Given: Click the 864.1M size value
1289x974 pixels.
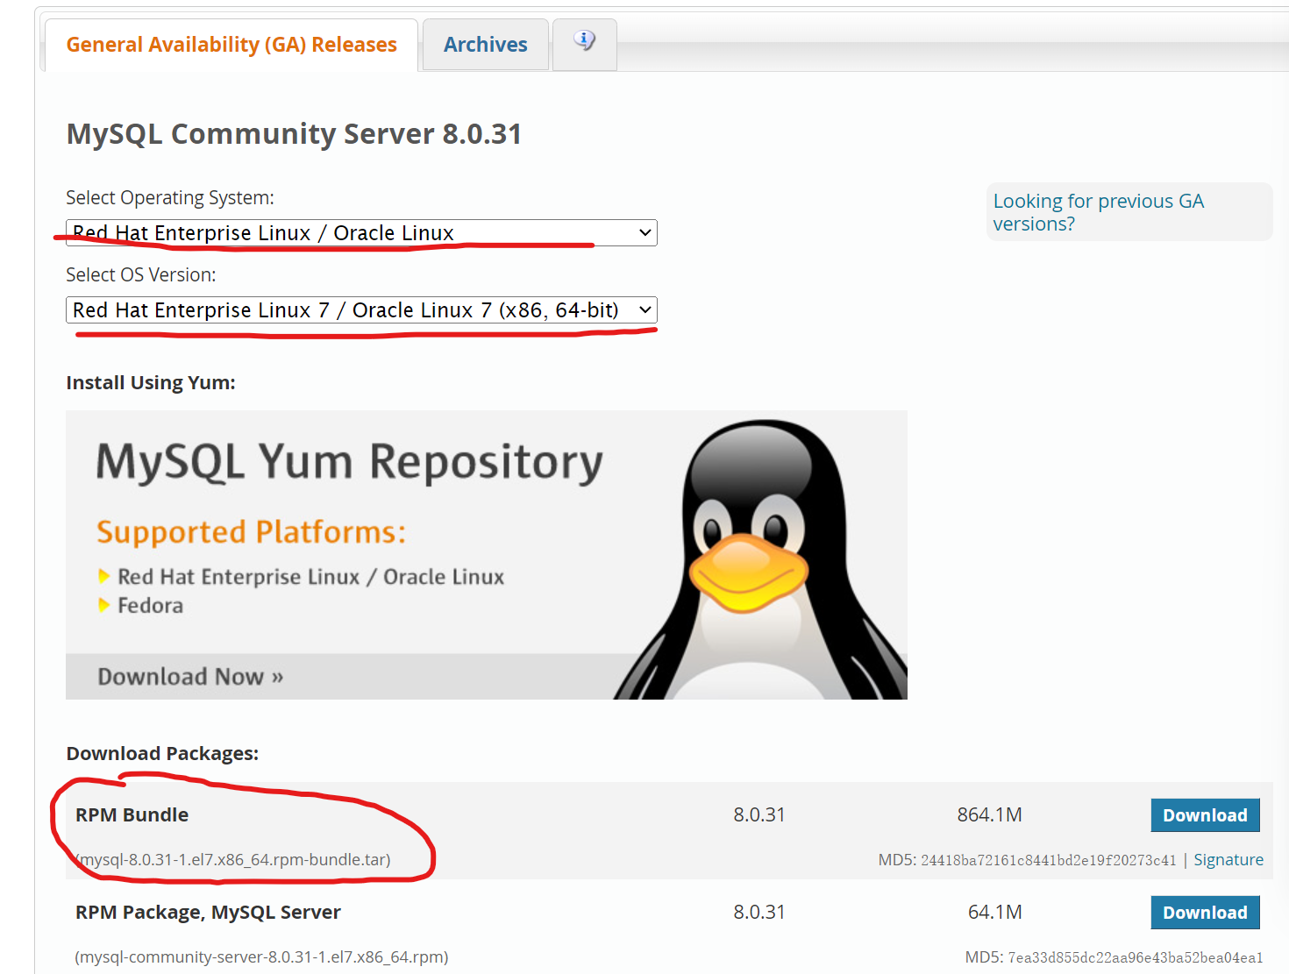Looking at the screenshot, I should tap(989, 815).
